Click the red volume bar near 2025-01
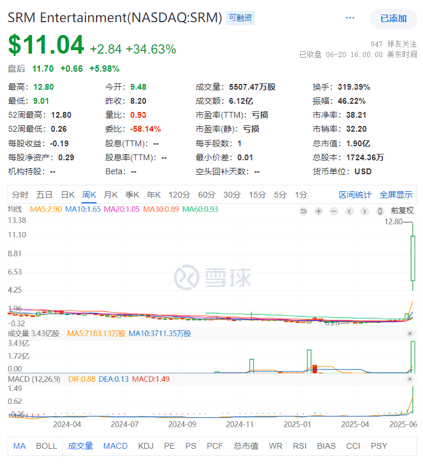The width and height of the screenshot is (423, 468). pyautogui.click(x=315, y=369)
